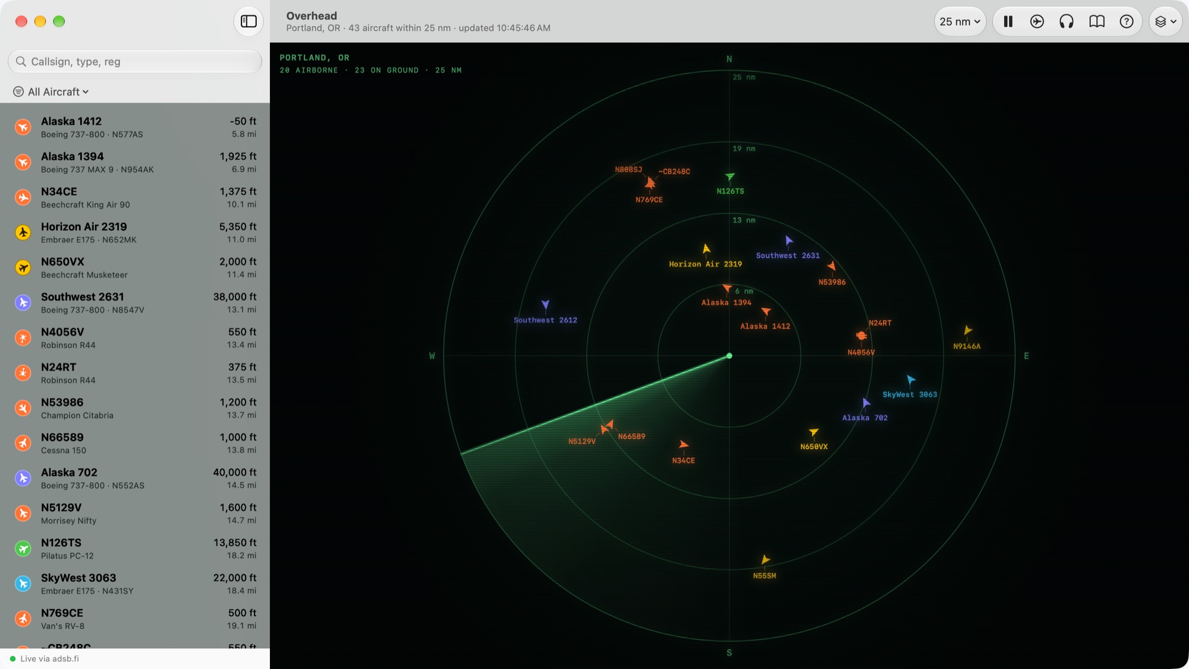The height and width of the screenshot is (669, 1189).
Task: Click the ~CB248C label on radar
Action: pyautogui.click(x=674, y=172)
